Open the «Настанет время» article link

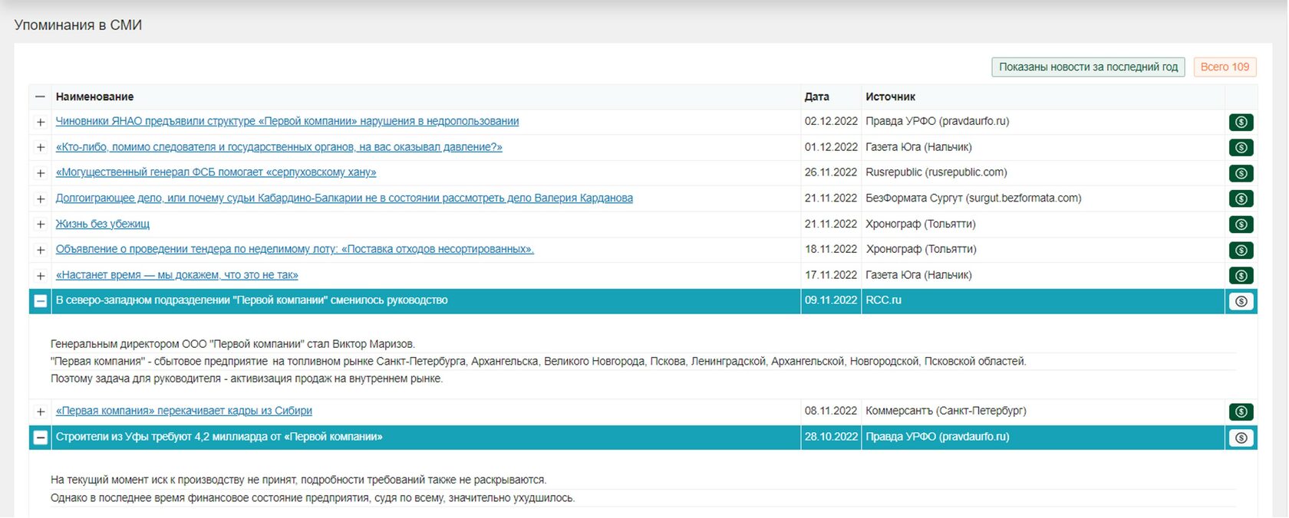[x=176, y=275]
